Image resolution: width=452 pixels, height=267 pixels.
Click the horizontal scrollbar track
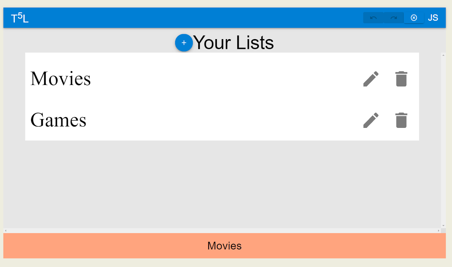click(x=222, y=231)
